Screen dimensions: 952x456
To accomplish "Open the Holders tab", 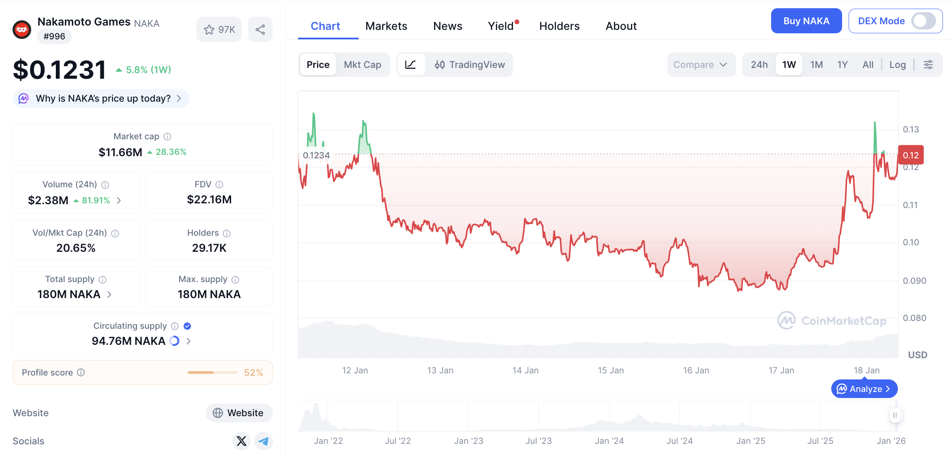I will pos(559,26).
